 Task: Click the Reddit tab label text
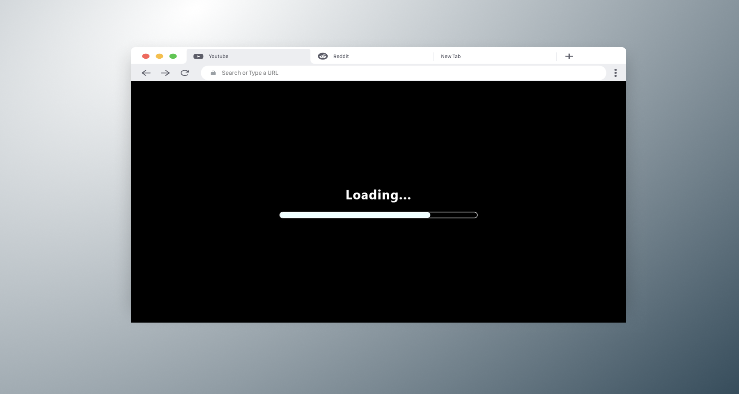pyautogui.click(x=341, y=56)
